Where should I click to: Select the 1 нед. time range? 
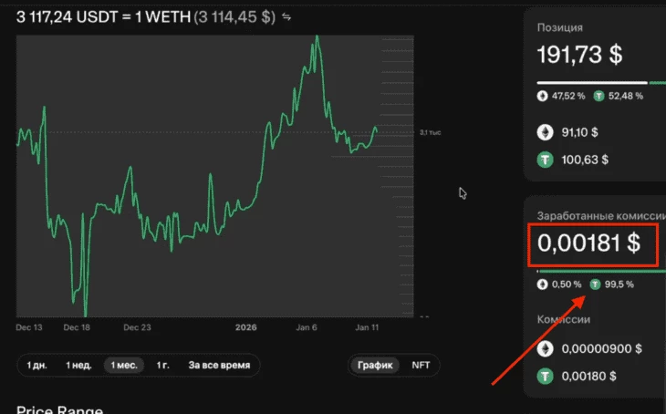coord(78,365)
